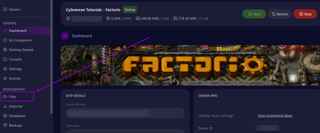Click the 0.26% CPU usage value

116,18
